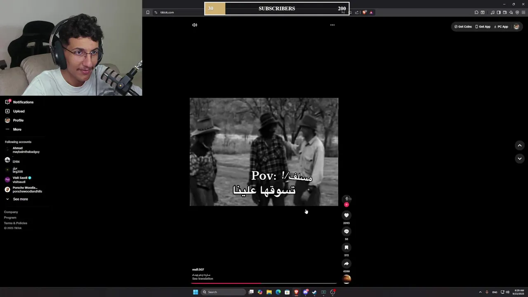Open Company footer link
Image resolution: width=528 pixels, height=297 pixels.
coord(11,212)
